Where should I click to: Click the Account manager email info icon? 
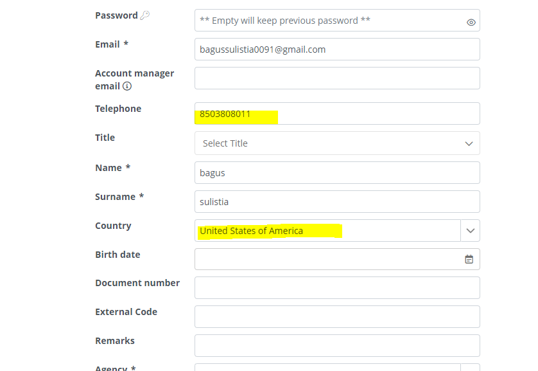[x=127, y=86]
